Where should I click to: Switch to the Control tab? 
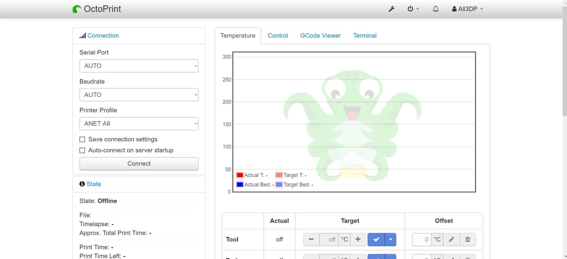coord(278,35)
